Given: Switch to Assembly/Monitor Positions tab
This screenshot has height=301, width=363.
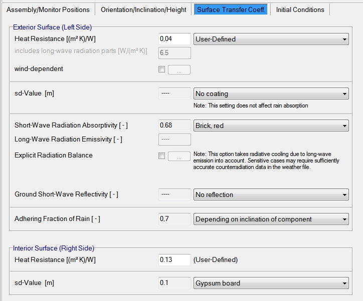Looking at the screenshot, I should click(x=48, y=9).
